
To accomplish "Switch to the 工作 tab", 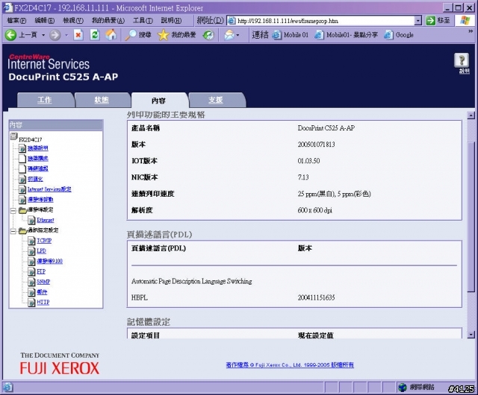I will [45, 100].
